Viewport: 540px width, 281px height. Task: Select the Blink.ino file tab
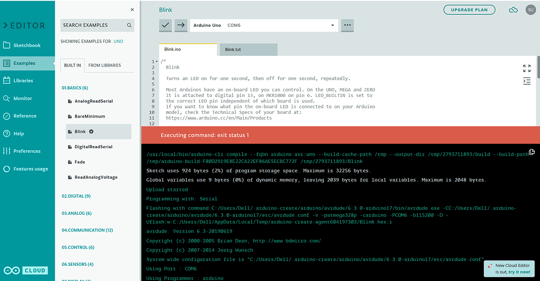(188, 49)
